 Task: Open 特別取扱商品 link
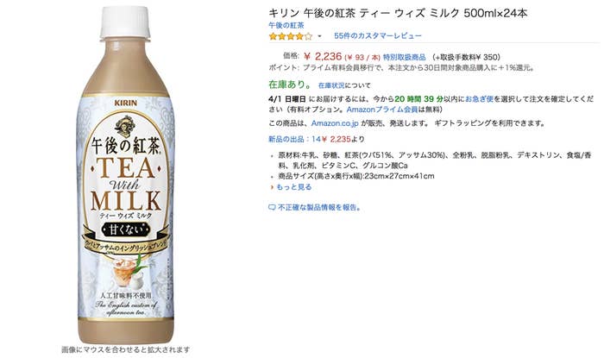pyautogui.click(x=404, y=57)
